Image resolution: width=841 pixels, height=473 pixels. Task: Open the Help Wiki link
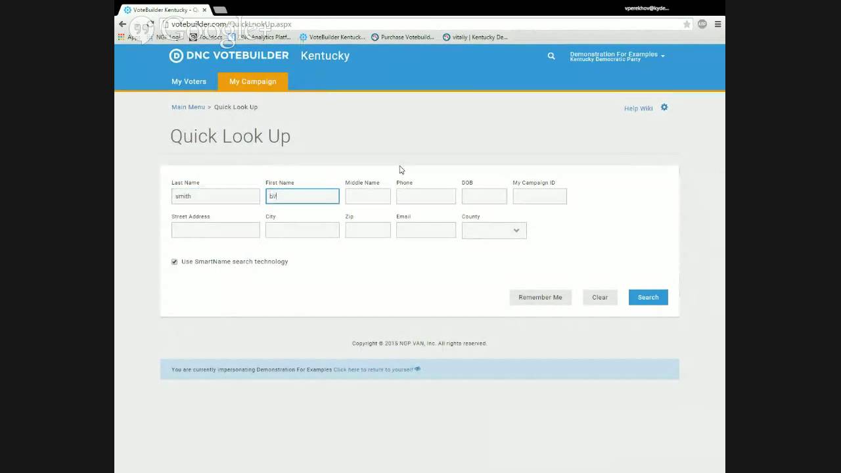tap(638, 108)
